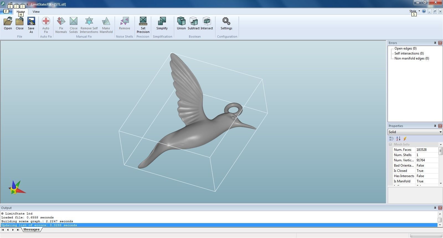Go to previous output tab arrow
Viewport: 443px width, 238px height.
pyautogui.click(x=8, y=230)
